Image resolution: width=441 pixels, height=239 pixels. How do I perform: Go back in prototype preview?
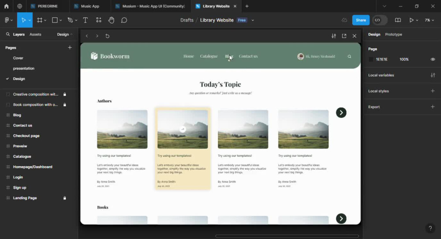87,36
